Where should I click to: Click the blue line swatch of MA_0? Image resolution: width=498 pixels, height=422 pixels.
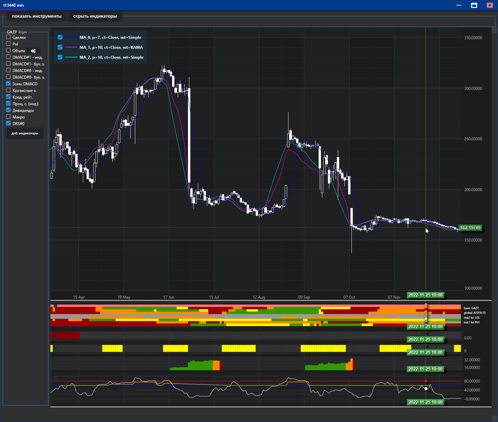[x=71, y=37]
